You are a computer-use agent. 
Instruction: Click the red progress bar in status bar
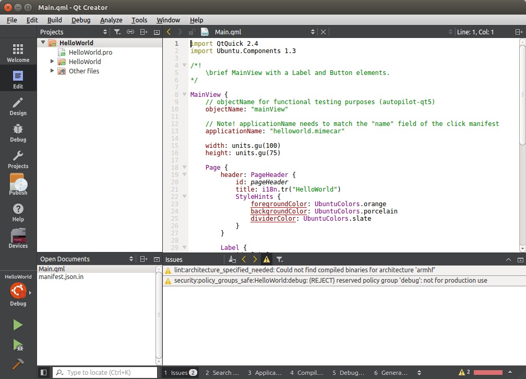point(488,372)
